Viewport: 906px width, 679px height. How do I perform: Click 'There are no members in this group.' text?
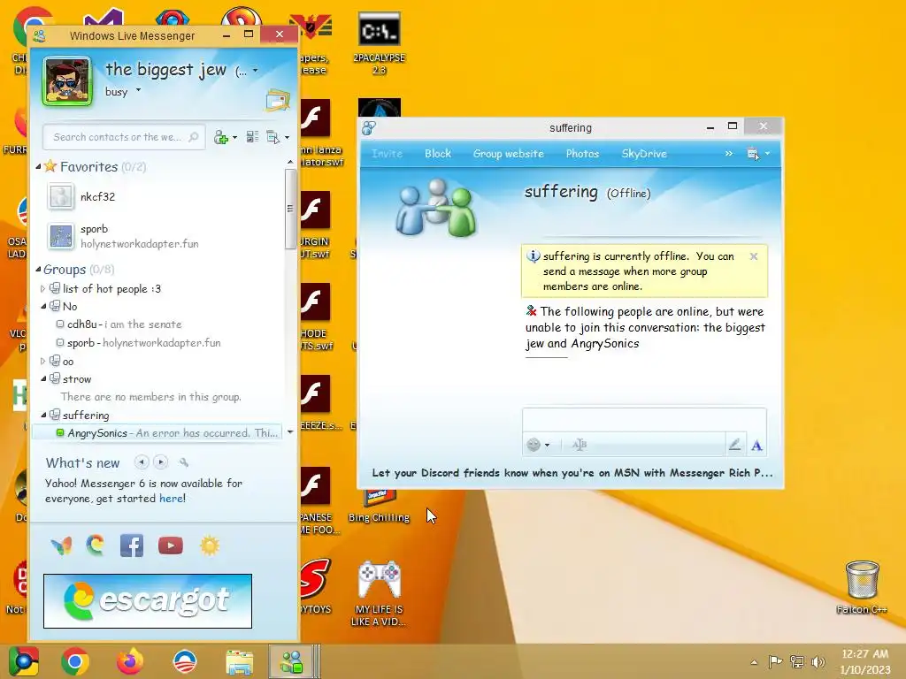[150, 397]
